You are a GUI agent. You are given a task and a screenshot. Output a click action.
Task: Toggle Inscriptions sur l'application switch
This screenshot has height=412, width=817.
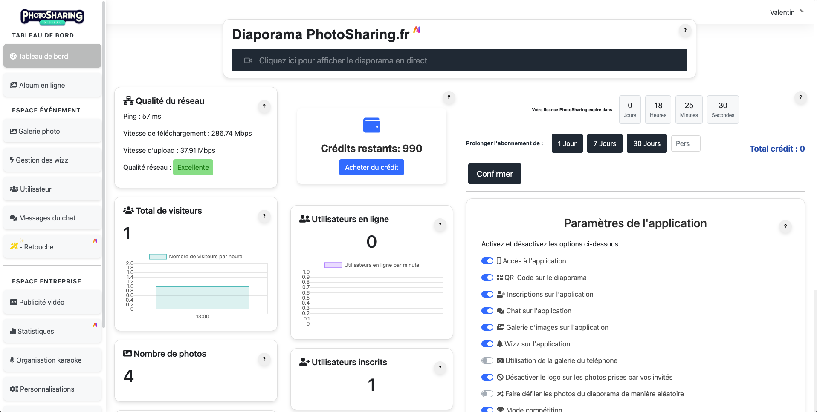pos(487,294)
